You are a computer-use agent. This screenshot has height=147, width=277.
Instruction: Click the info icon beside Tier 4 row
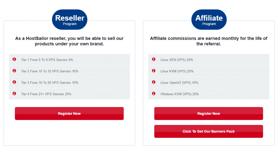tap(14, 93)
